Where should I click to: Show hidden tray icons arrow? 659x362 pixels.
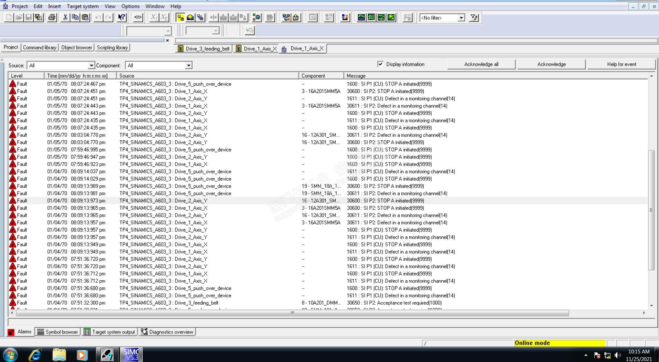click(586, 355)
